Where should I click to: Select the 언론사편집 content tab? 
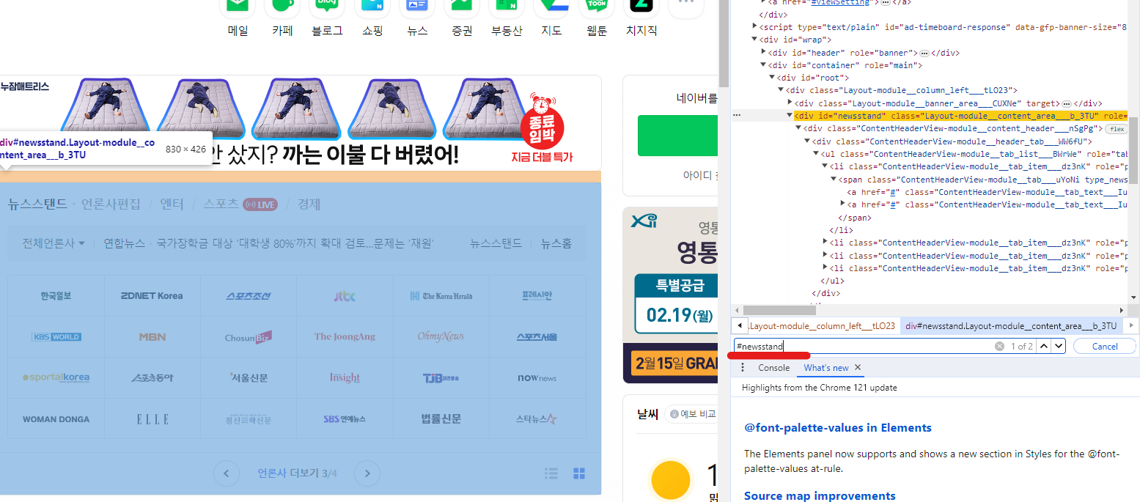coord(111,204)
